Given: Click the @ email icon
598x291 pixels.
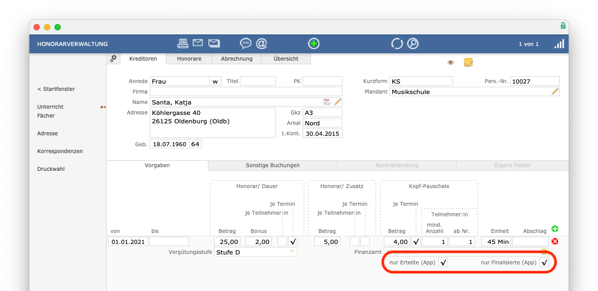Looking at the screenshot, I should [x=261, y=43].
